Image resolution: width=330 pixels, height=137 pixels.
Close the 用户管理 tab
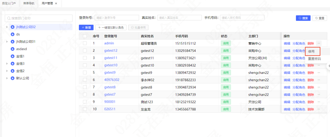[x=56, y=4]
